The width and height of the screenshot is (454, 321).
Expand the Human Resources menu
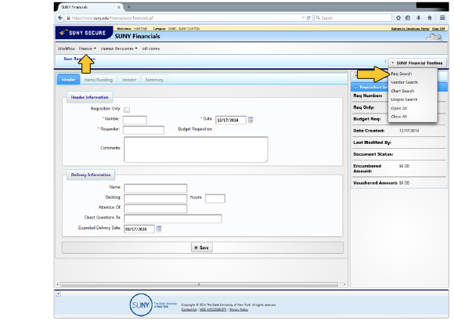pyautogui.click(x=119, y=49)
